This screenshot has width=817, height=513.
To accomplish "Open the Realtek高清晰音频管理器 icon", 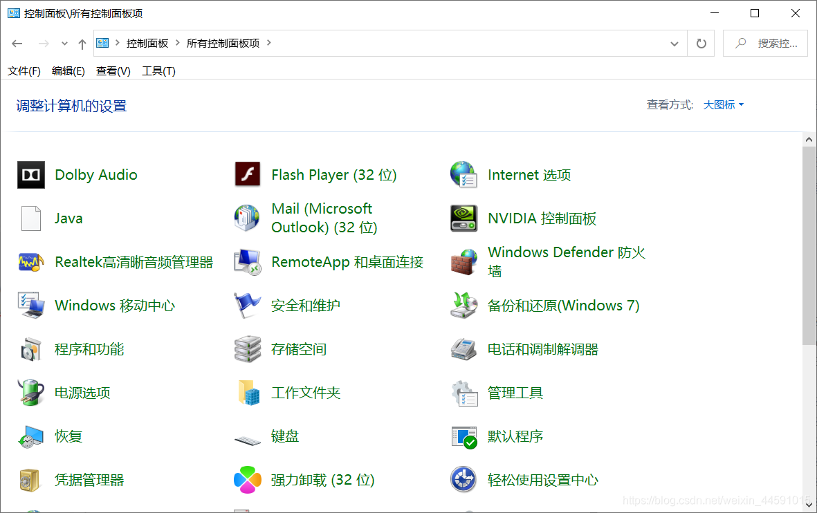I will click(30, 262).
